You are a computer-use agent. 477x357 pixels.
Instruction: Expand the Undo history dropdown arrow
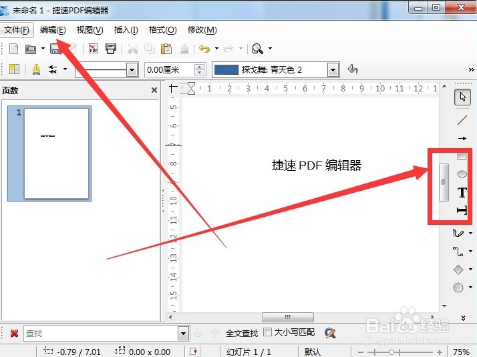click(216, 49)
